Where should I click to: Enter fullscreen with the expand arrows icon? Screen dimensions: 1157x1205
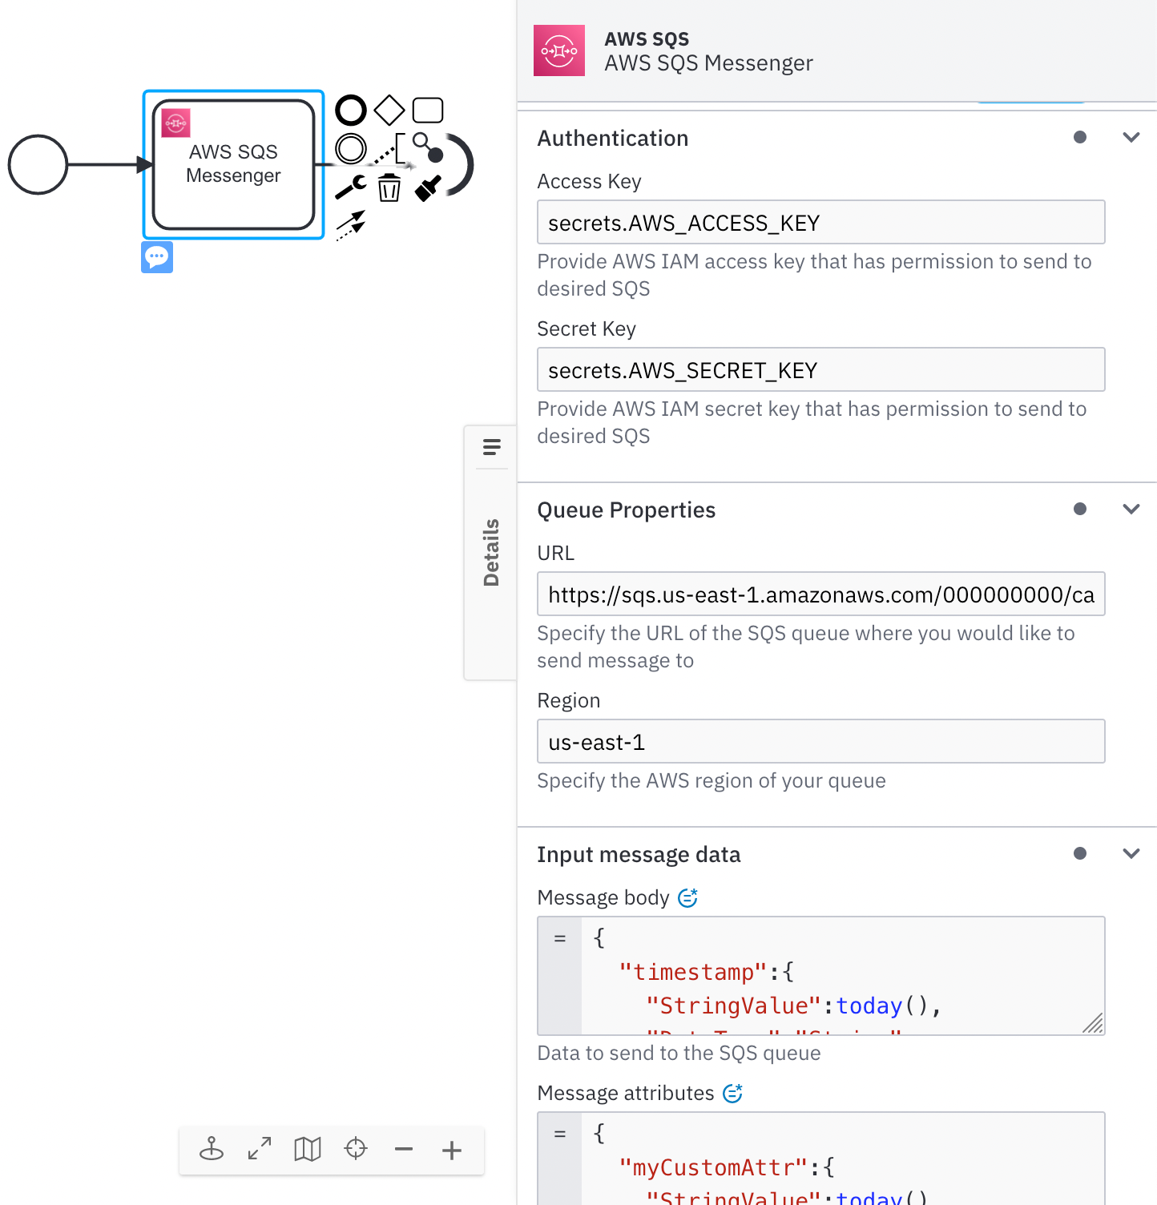260,1150
